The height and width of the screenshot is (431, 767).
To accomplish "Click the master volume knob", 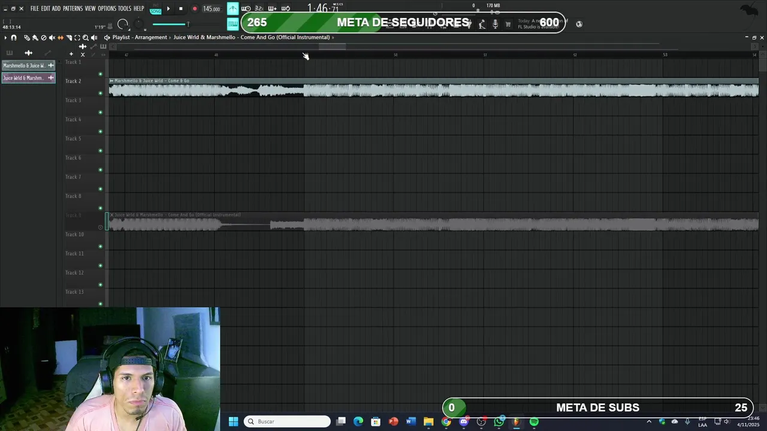I will [x=123, y=24].
